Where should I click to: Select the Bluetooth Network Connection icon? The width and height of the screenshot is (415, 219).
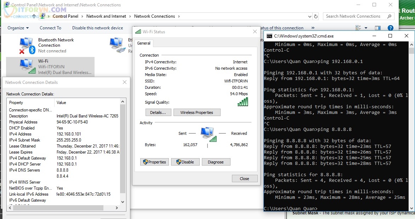click(x=27, y=46)
